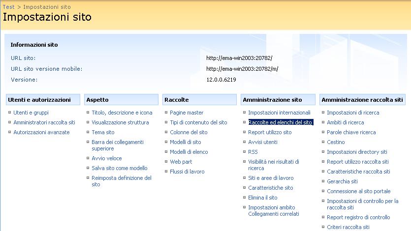The width and height of the screenshot is (411, 231).
Task: Click site URL http://ema-win2003:20782/ text
Action: pos(239,58)
